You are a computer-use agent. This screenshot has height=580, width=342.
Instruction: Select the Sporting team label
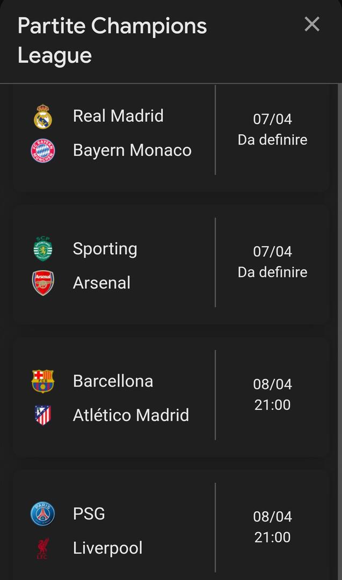105,249
